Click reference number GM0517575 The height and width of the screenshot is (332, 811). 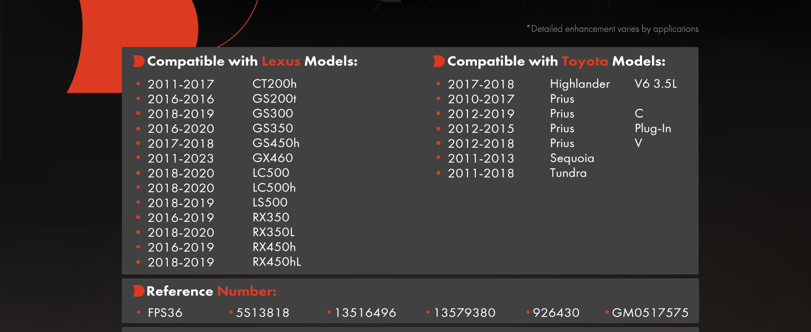click(x=650, y=313)
